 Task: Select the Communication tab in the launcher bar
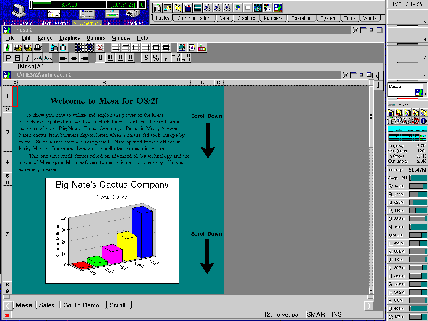point(194,18)
